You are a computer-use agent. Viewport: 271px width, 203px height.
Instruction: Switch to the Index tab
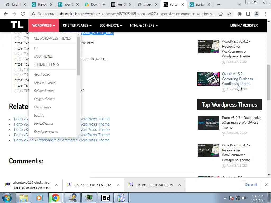point(147,4)
